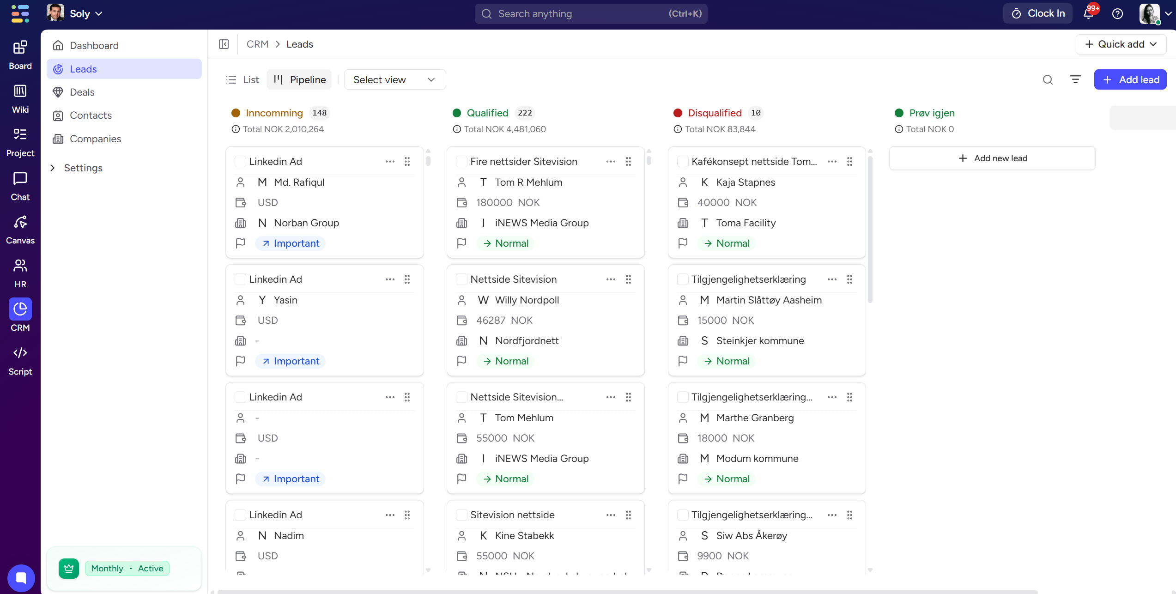The height and width of the screenshot is (594, 1176).
Task: Check the Fire nettsider Sitevision lead checkbox
Action: click(x=461, y=162)
